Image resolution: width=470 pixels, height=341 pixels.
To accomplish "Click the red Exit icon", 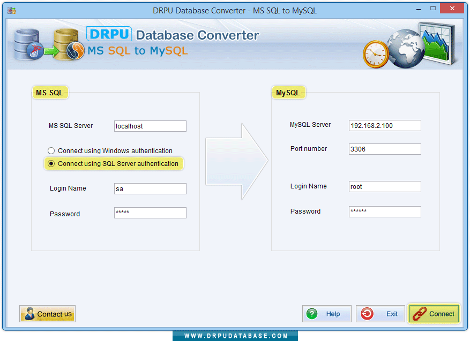I will click(367, 314).
